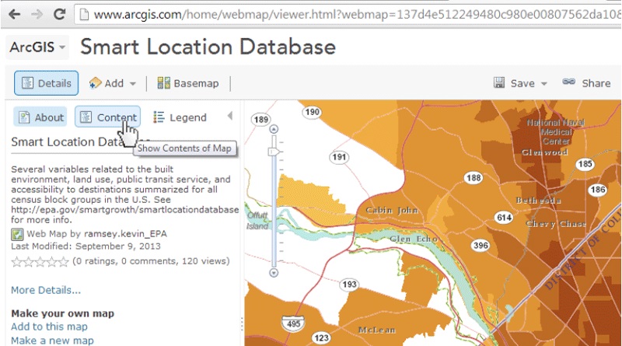Click route marker 123 on map

tap(321, 338)
